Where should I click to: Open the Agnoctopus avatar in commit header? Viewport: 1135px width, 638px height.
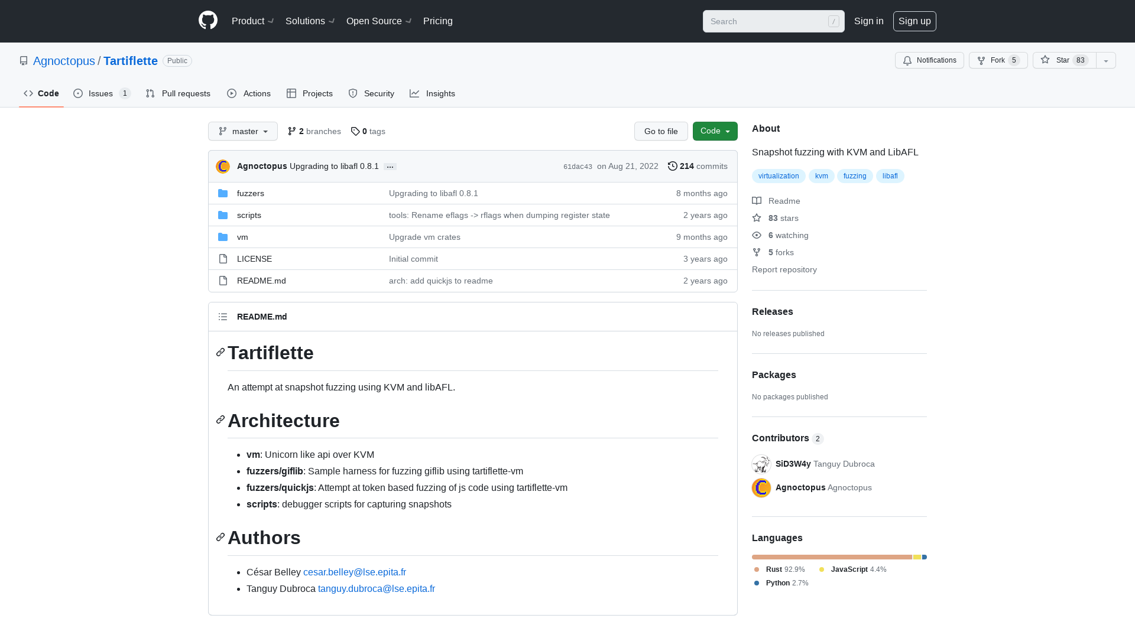(x=223, y=167)
